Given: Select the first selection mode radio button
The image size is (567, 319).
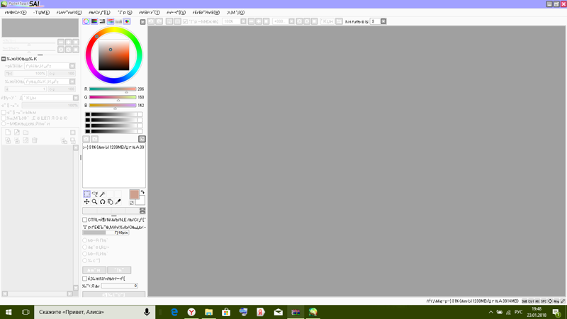Looking at the screenshot, I should 84,240.
